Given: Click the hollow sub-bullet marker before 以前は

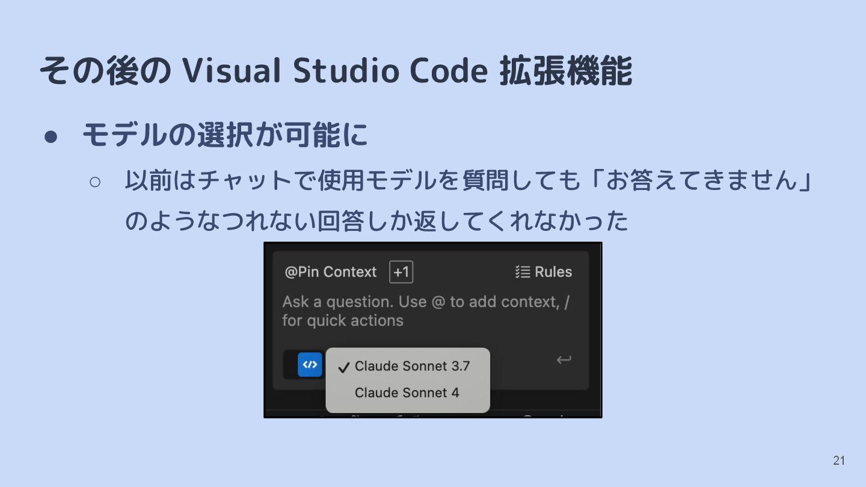Looking at the screenshot, I should point(96,182).
